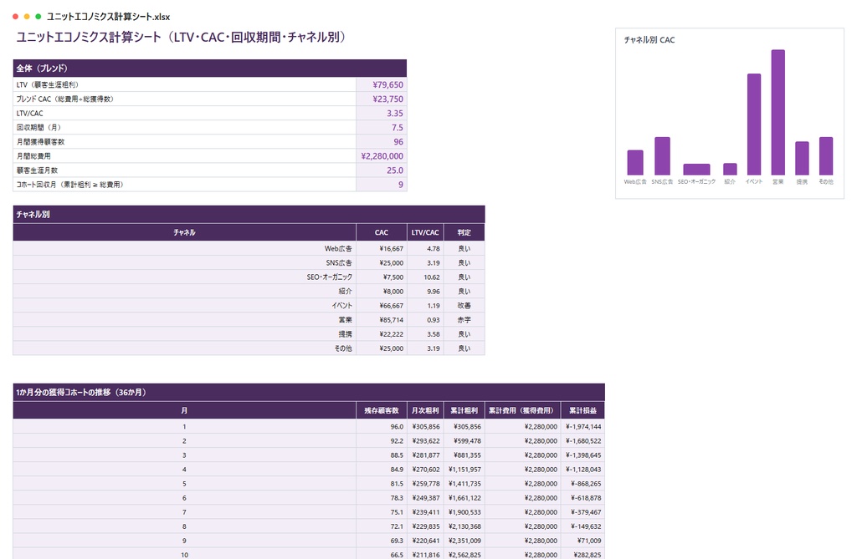Viewport: 857px width, 559px height.
Task: Click the 月次粗利 cell ¥305,856
Action: point(425,426)
